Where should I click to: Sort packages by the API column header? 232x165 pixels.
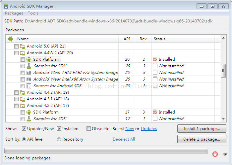(x=127, y=39)
